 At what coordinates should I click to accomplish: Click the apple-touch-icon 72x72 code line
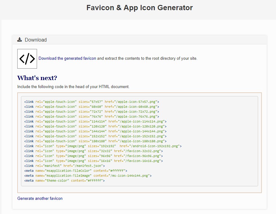(x=92, y=111)
